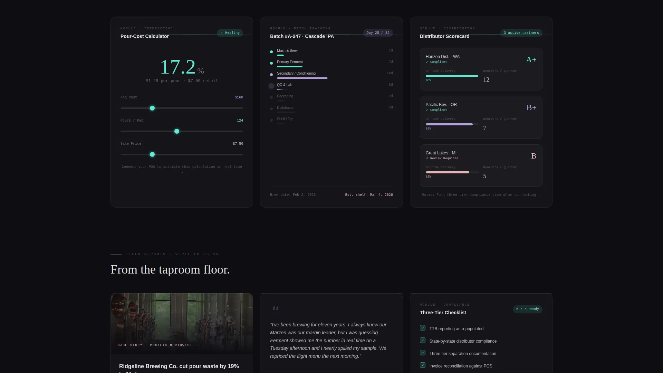Click the Great Lakes reorders value 5
The image size is (663, 373).
coord(485,176)
